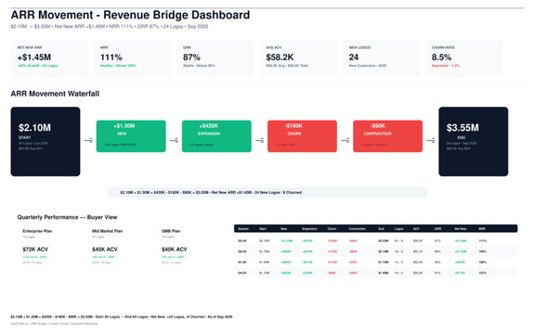
Task: Click the header subtitle metrics line
Action: click(x=110, y=26)
